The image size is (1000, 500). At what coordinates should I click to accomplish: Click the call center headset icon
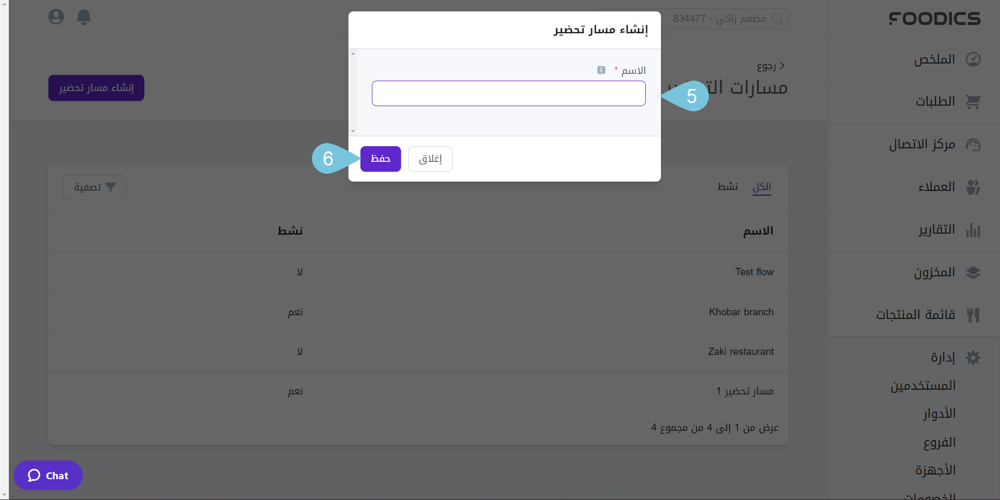pyautogui.click(x=973, y=145)
